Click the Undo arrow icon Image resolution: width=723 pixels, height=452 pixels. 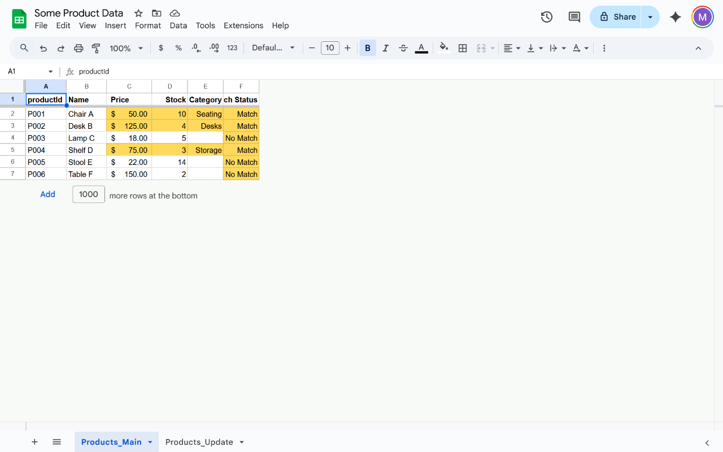(43, 49)
